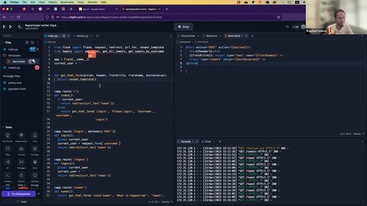Open the Threads tool
367x206 pixels.
[21, 150]
